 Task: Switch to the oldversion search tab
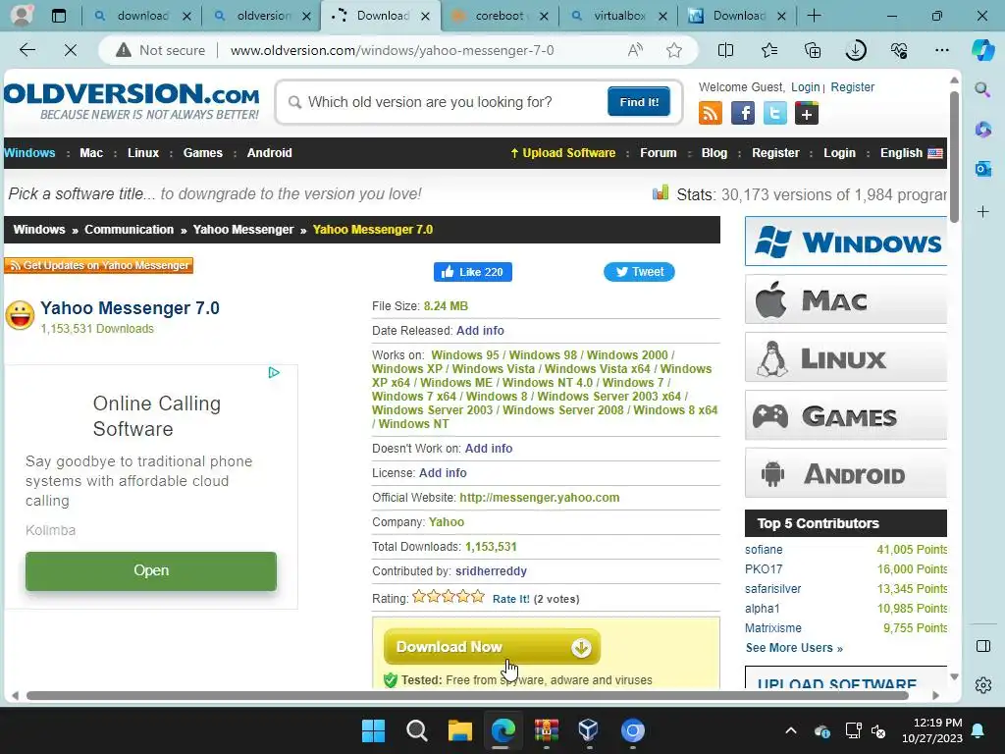(x=261, y=16)
